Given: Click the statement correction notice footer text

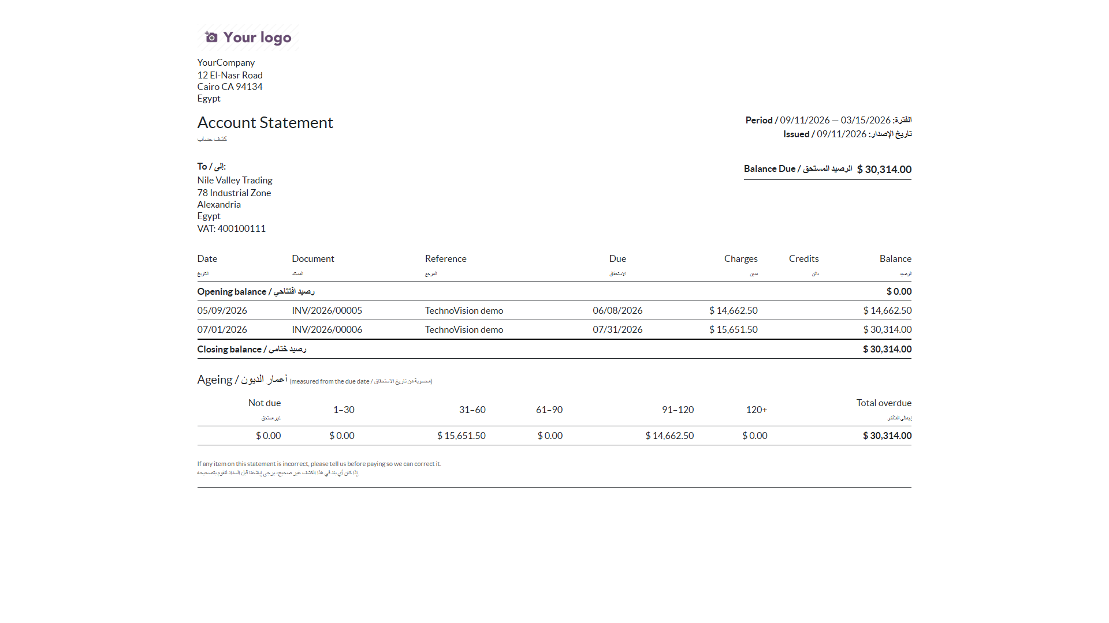Looking at the screenshot, I should point(319,468).
